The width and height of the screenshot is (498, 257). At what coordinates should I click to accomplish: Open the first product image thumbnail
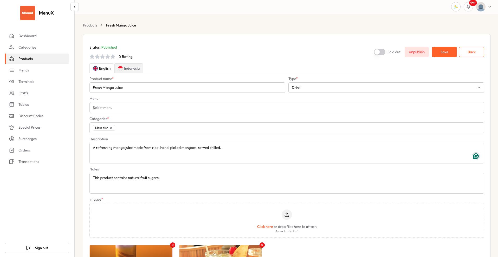[131, 251]
